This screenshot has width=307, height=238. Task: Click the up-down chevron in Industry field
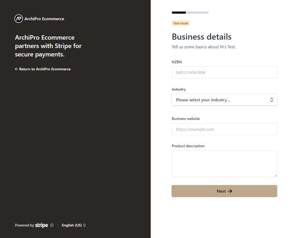272,100
